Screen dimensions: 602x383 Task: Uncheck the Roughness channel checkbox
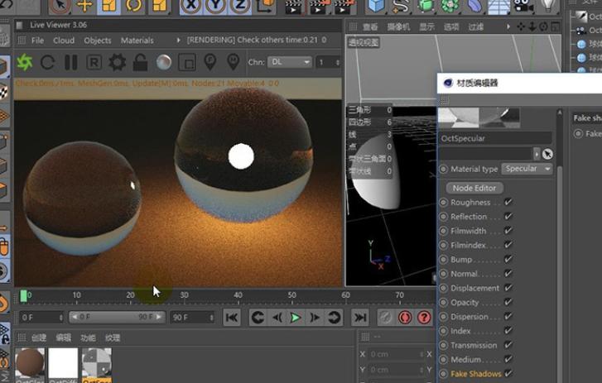pos(508,202)
